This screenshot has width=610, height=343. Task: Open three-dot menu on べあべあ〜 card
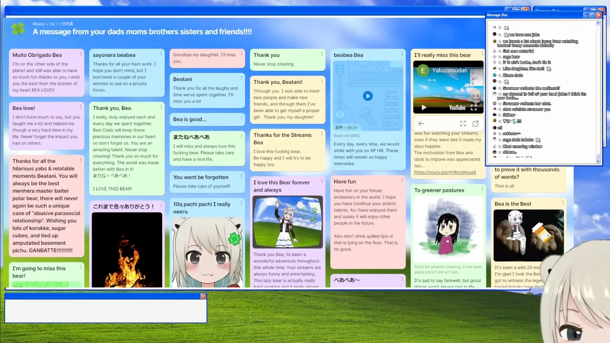(402, 279)
